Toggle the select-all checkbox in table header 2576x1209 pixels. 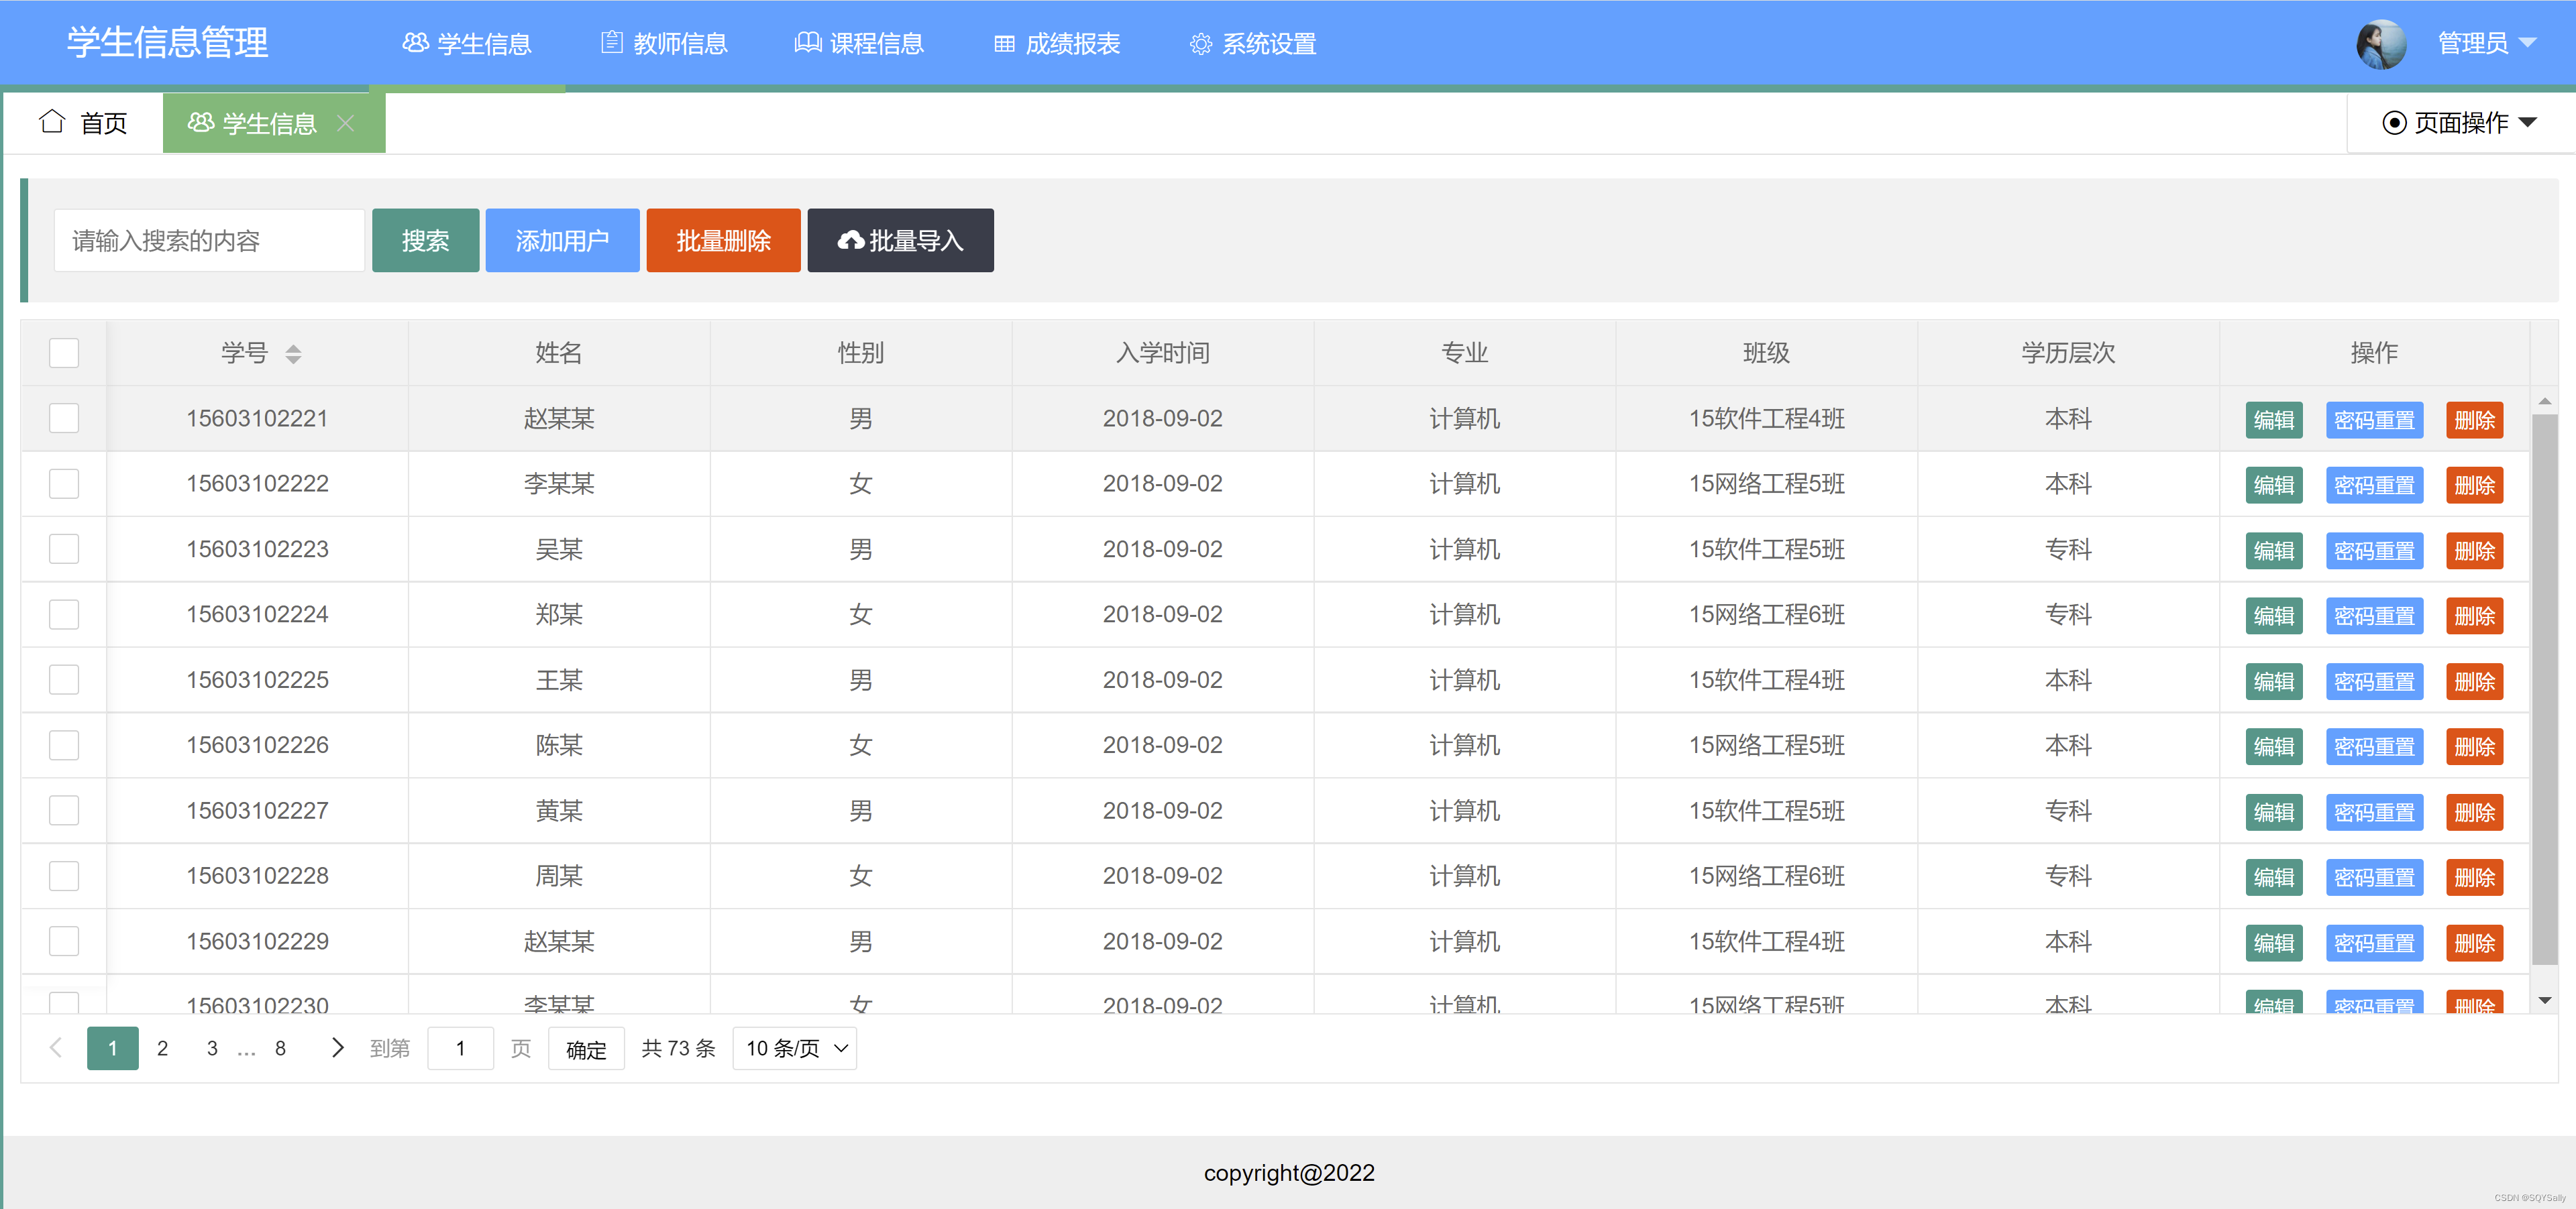click(x=64, y=353)
